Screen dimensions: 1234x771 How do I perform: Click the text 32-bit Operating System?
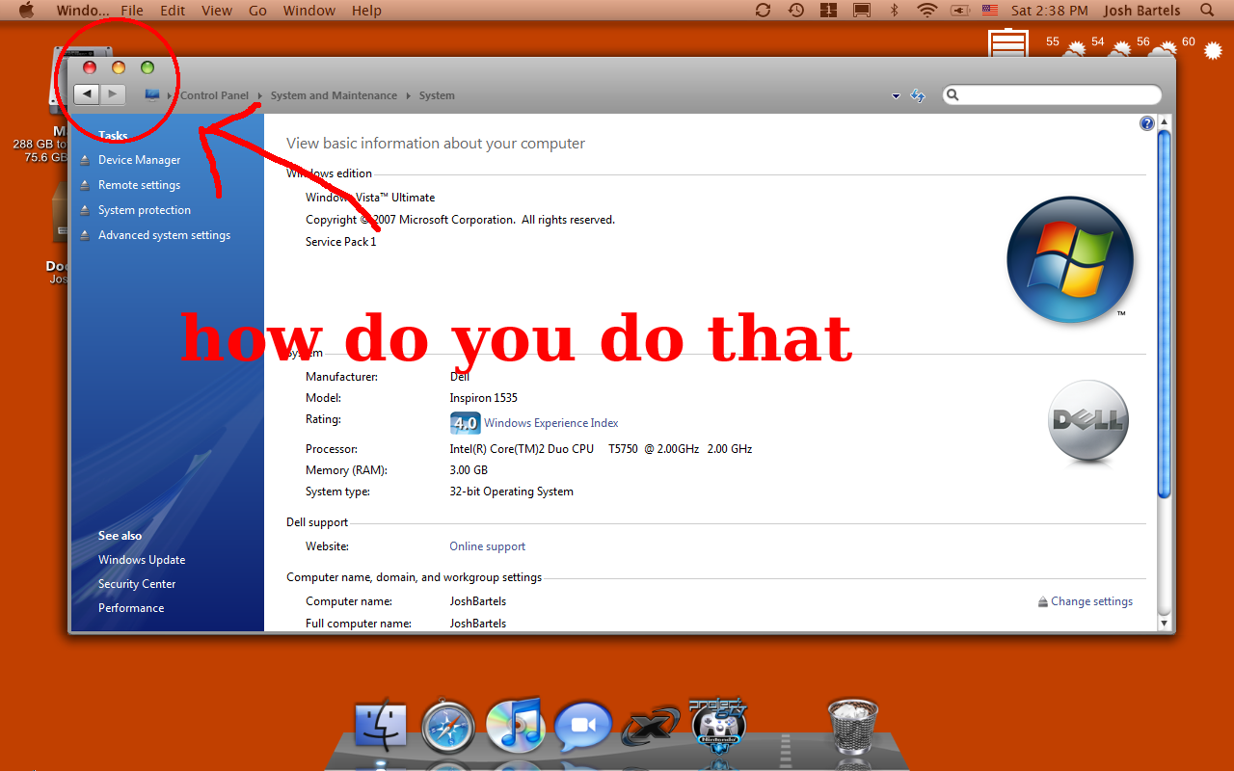(x=511, y=492)
